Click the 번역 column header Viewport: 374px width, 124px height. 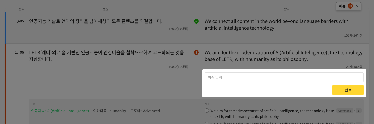point(286,9)
